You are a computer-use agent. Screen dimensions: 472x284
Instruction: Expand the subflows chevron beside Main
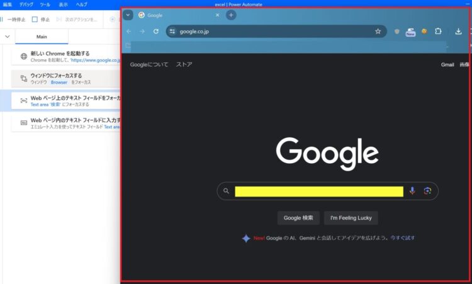point(8,37)
